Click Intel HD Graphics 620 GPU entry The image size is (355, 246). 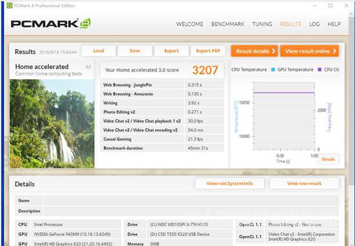click(x=73, y=243)
